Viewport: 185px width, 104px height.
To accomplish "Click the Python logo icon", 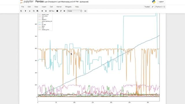I will [154, 2].
